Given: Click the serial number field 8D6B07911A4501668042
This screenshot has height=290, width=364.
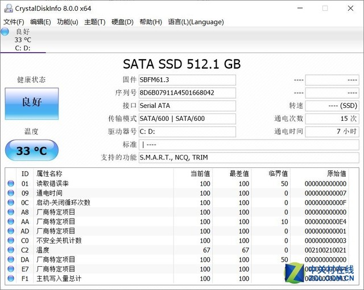Looking at the screenshot, I should pyautogui.click(x=187, y=93).
